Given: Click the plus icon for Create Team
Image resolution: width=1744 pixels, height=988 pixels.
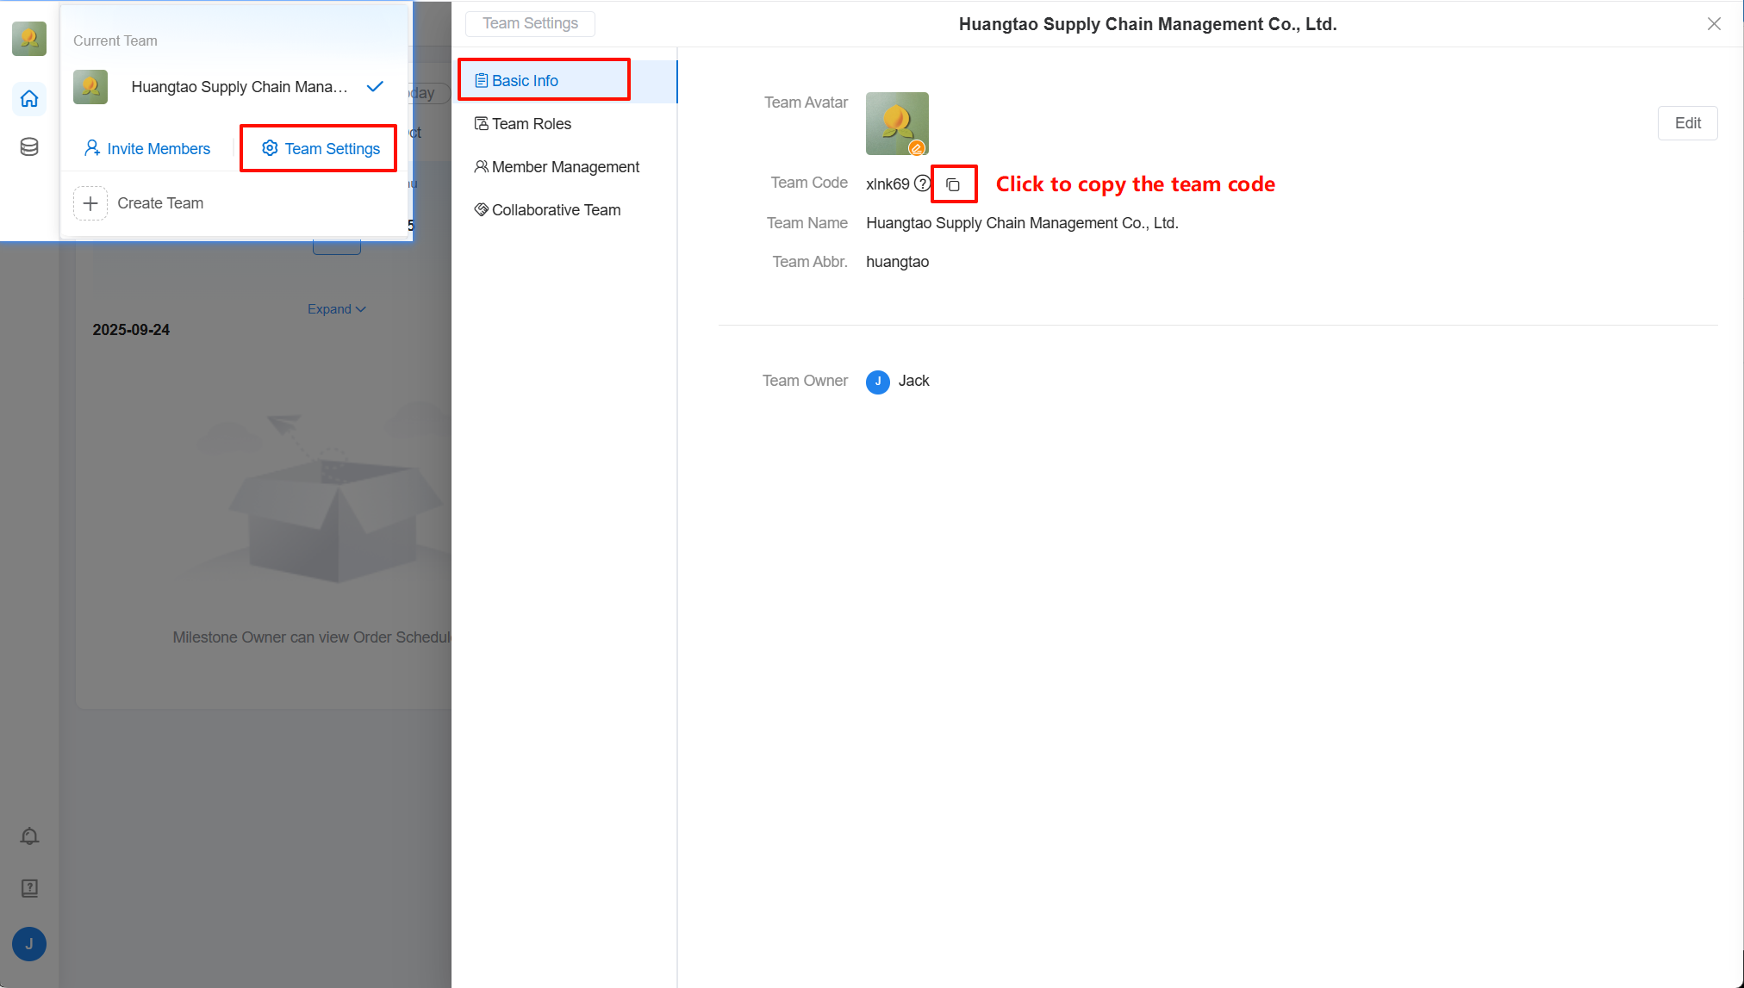Looking at the screenshot, I should click(x=90, y=203).
